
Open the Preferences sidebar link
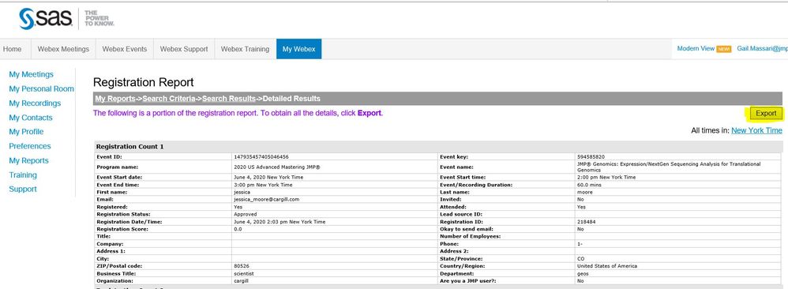[x=30, y=146]
